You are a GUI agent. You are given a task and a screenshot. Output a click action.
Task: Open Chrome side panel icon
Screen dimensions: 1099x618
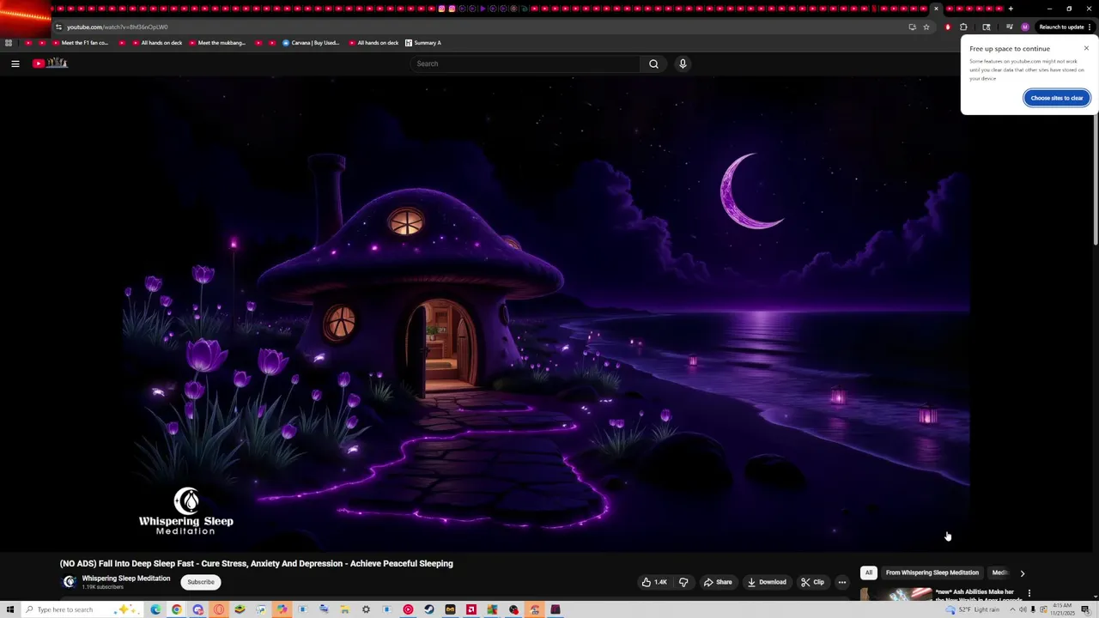[987, 27]
